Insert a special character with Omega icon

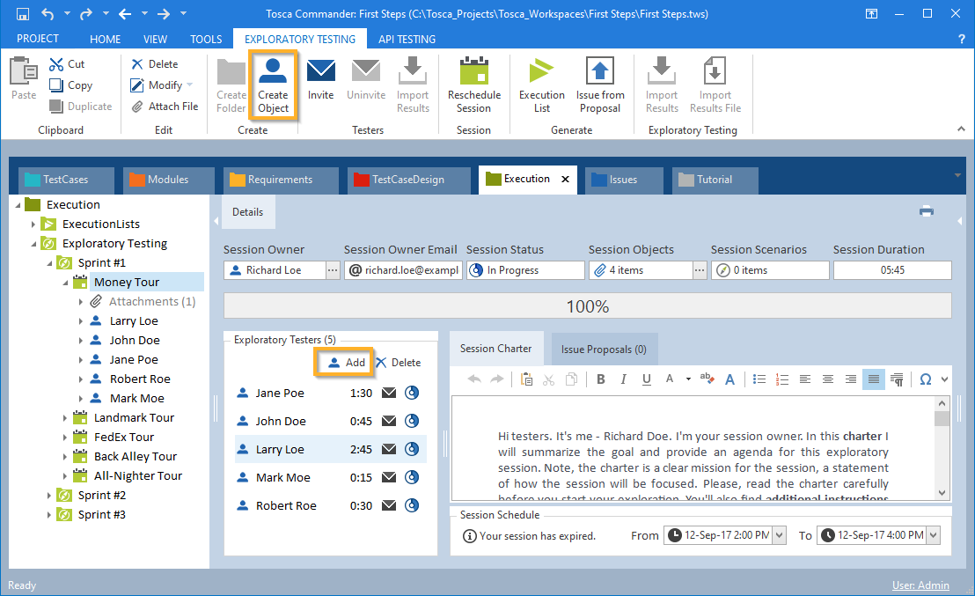pos(925,379)
